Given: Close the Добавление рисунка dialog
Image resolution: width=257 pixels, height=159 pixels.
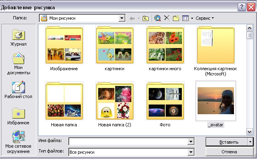Looking at the screenshot, I should pyautogui.click(x=251, y=7).
